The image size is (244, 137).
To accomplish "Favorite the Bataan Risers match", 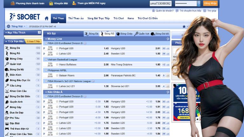I will [57, 75].
